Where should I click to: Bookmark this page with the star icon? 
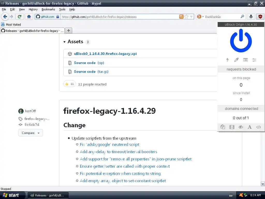[x=186, y=17]
